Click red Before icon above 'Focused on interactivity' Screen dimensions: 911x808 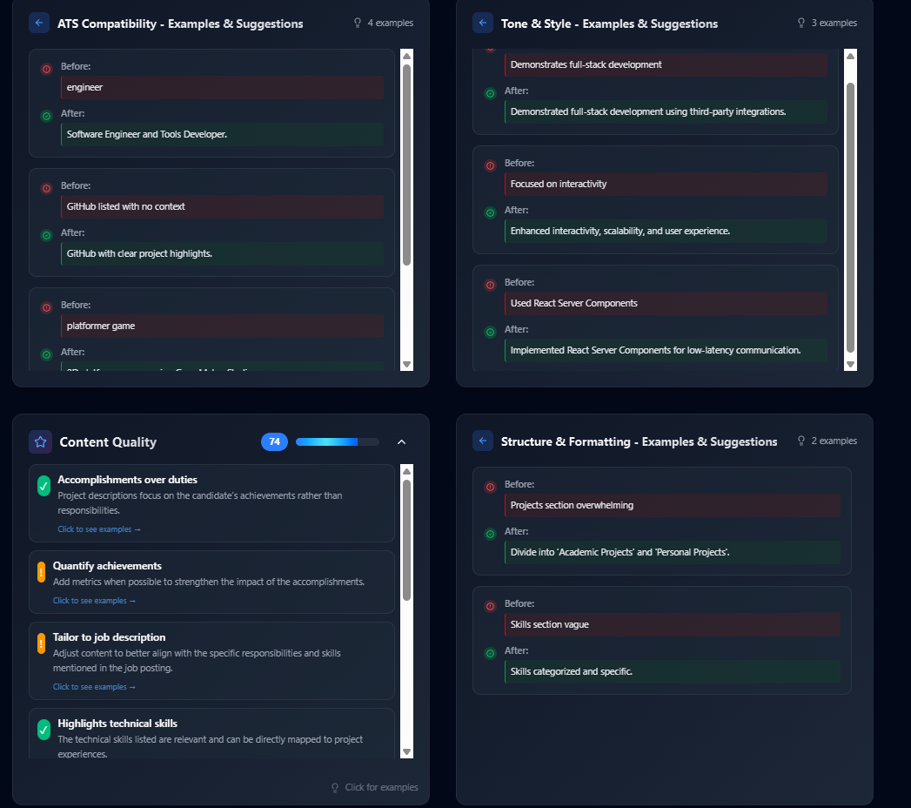[491, 165]
